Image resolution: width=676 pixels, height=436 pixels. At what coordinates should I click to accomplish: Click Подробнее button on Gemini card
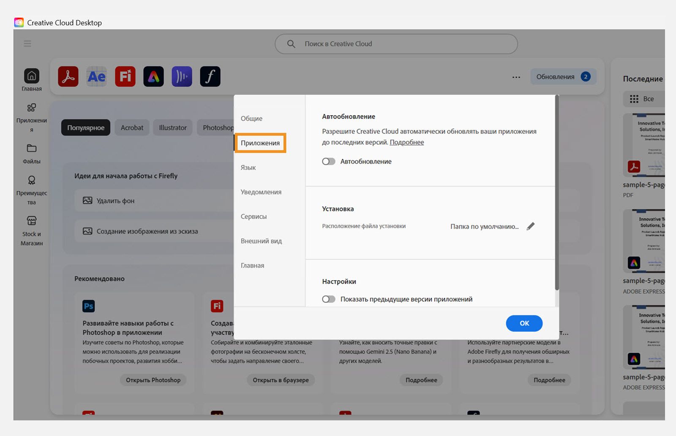pos(421,380)
